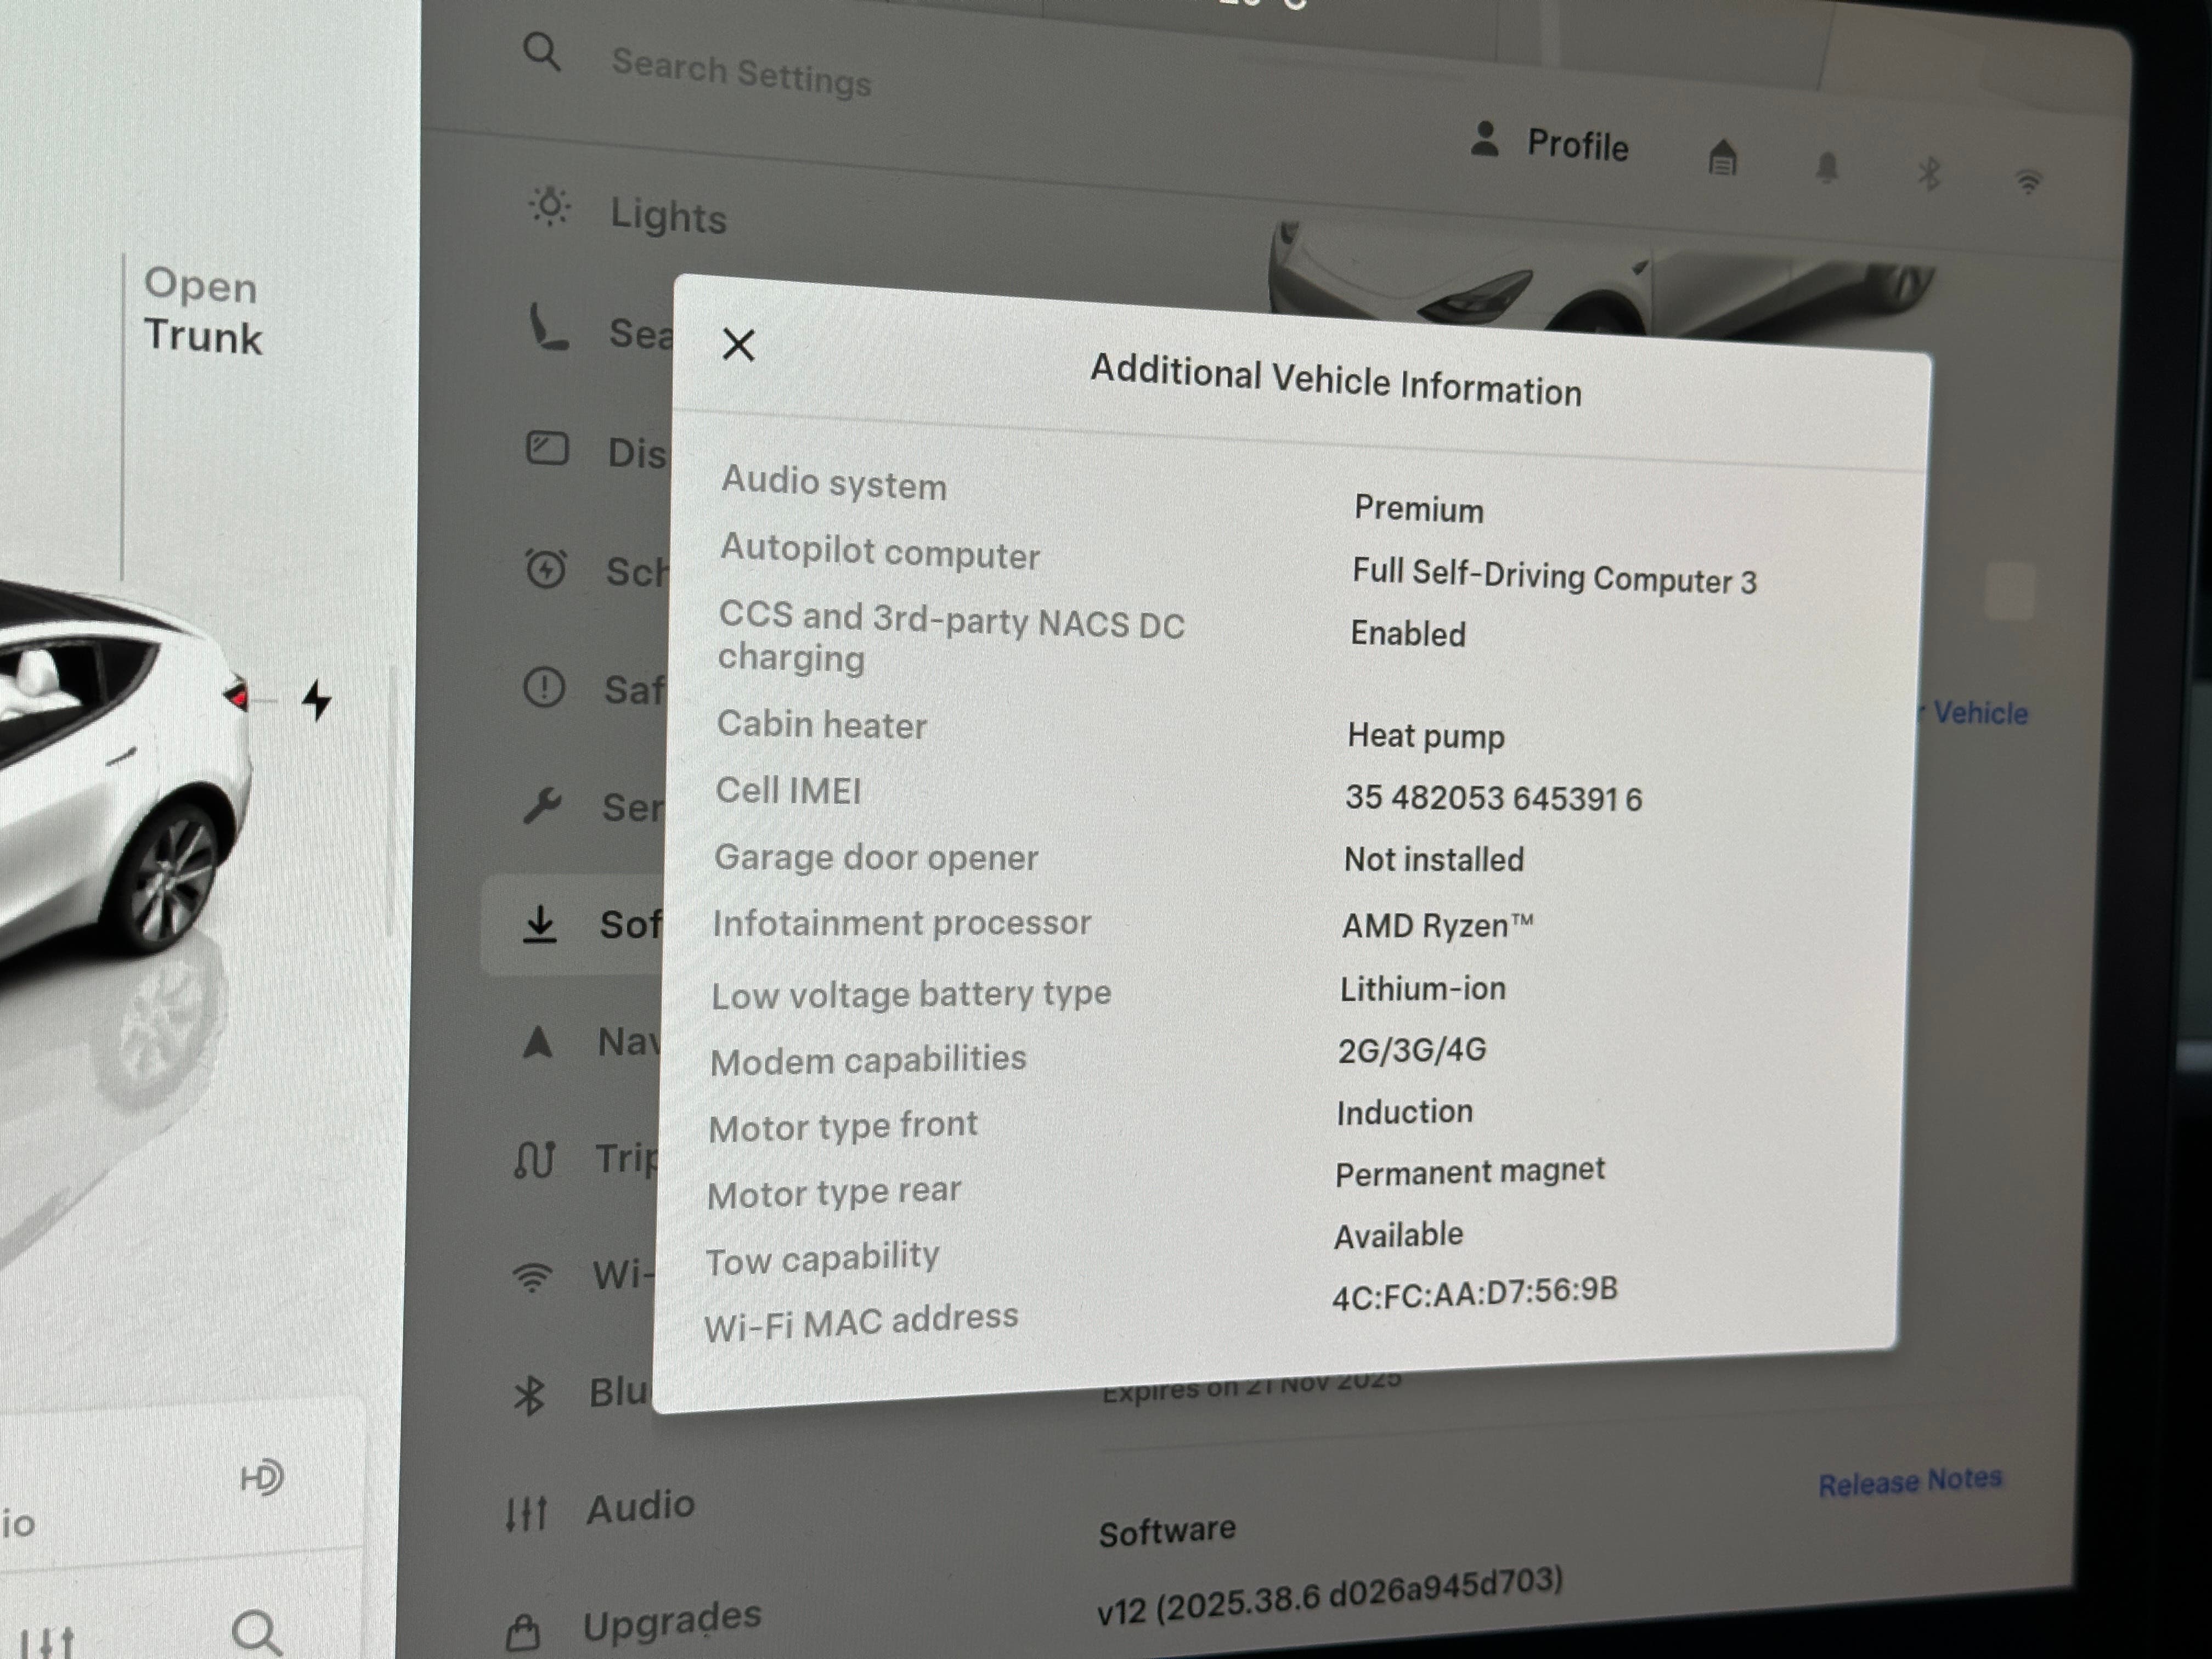
Task: Open the Audio settings menu
Action: pyautogui.click(x=640, y=1507)
